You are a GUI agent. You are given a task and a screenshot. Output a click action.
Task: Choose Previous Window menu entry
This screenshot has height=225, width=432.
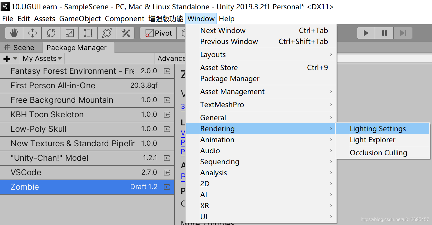point(261,41)
